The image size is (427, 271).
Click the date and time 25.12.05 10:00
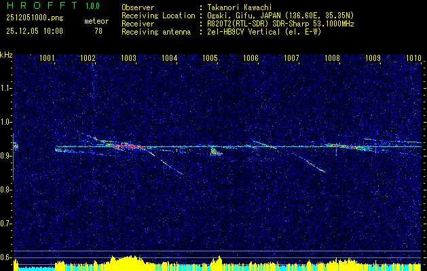click(x=35, y=31)
